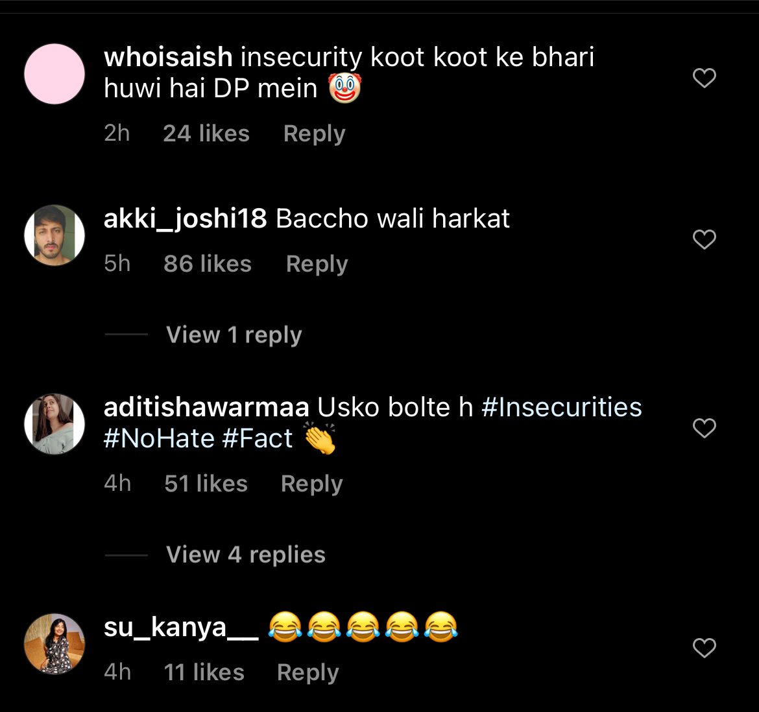The width and height of the screenshot is (759, 712).
Task: Expand View 4 replies under aditishawarmaa
Action: point(245,554)
